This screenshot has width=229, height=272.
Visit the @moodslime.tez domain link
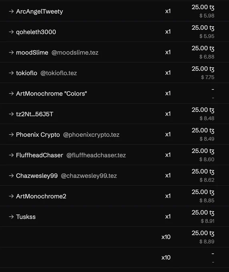[x=75, y=52]
